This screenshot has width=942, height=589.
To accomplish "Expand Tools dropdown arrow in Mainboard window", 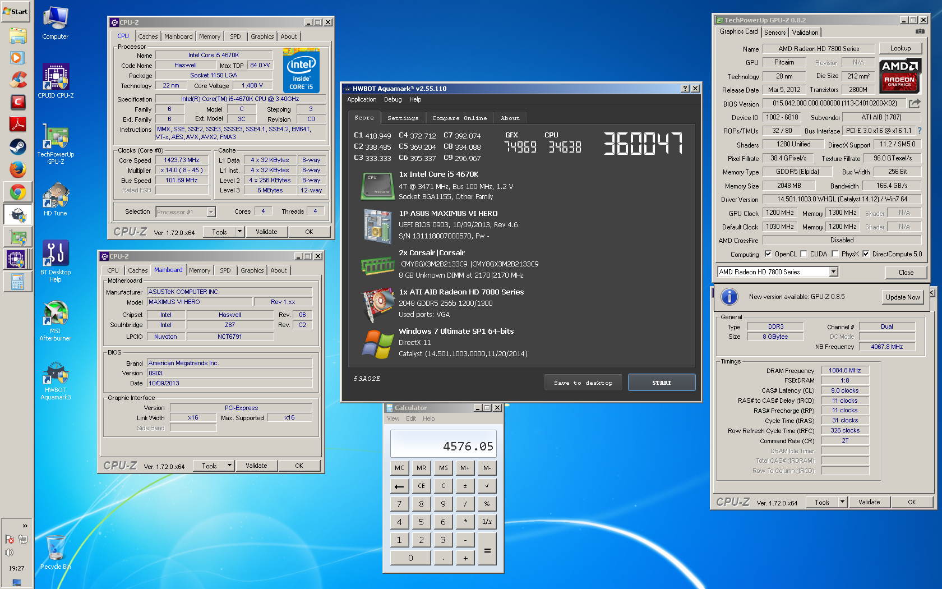I will pos(230,465).
